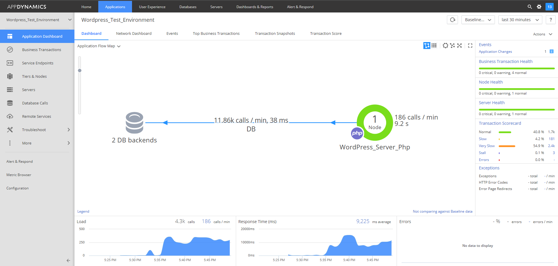Select the 2 DB backends database icon

[x=134, y=123]
